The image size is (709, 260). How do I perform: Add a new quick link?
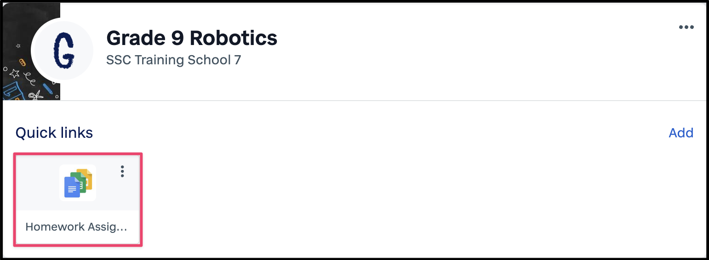pyautogui.click(x=681, y=133)
